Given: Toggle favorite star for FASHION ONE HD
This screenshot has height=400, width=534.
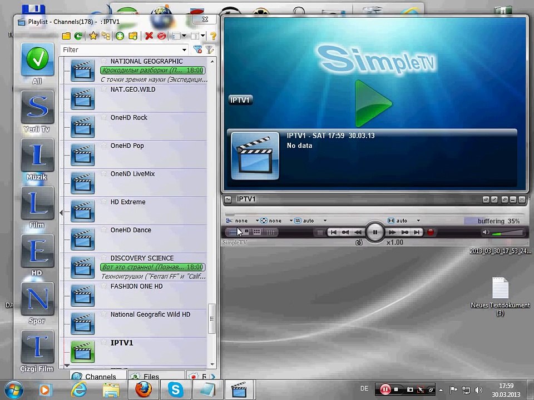Looking at the screenshot, I should [104, 286].
